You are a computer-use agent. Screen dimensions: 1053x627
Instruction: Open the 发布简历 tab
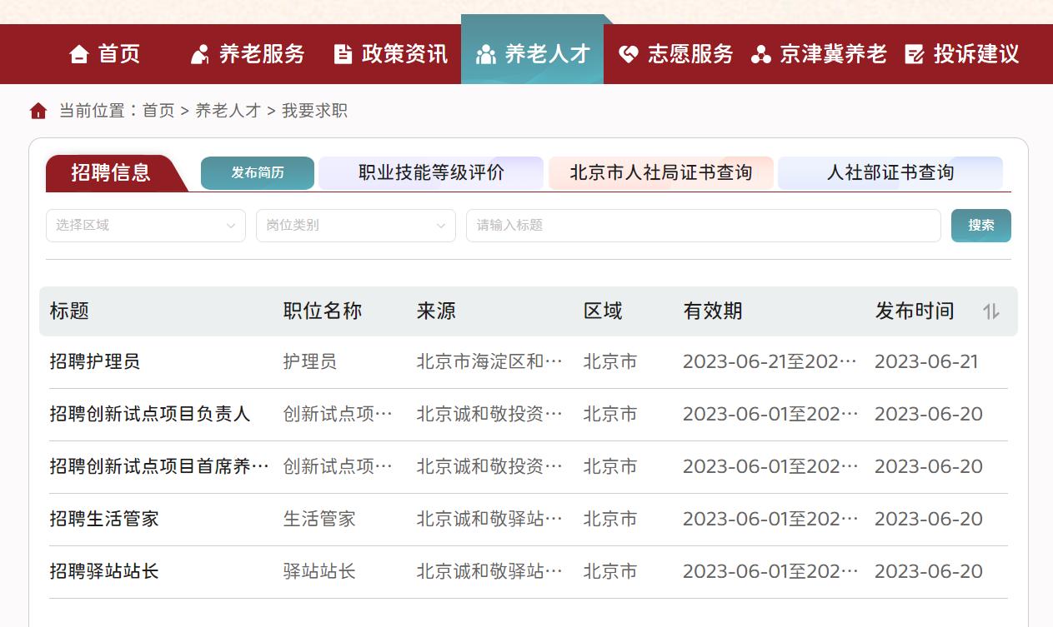[x=257, y=172]
